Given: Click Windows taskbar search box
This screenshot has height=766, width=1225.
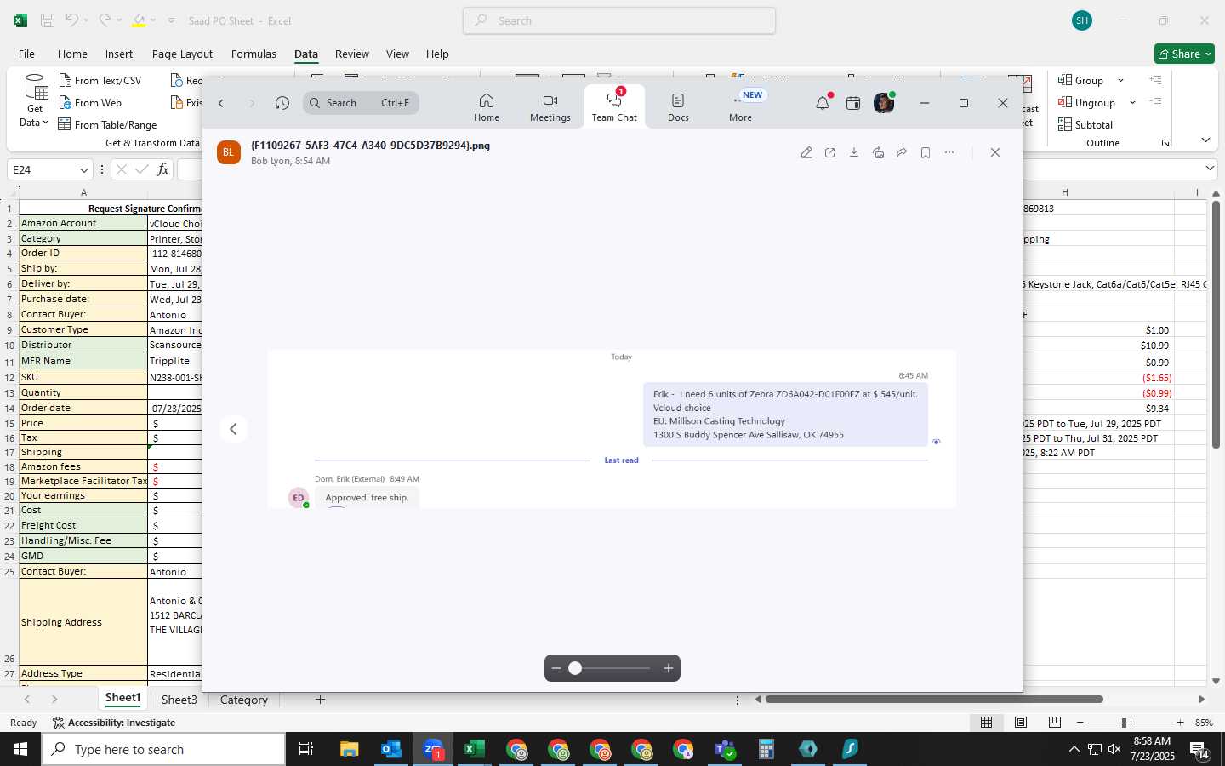Looking at the screenshot, I should tap(163, 749).
